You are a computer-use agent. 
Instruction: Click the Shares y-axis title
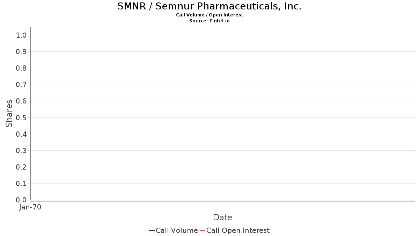(x=9, y=113)
